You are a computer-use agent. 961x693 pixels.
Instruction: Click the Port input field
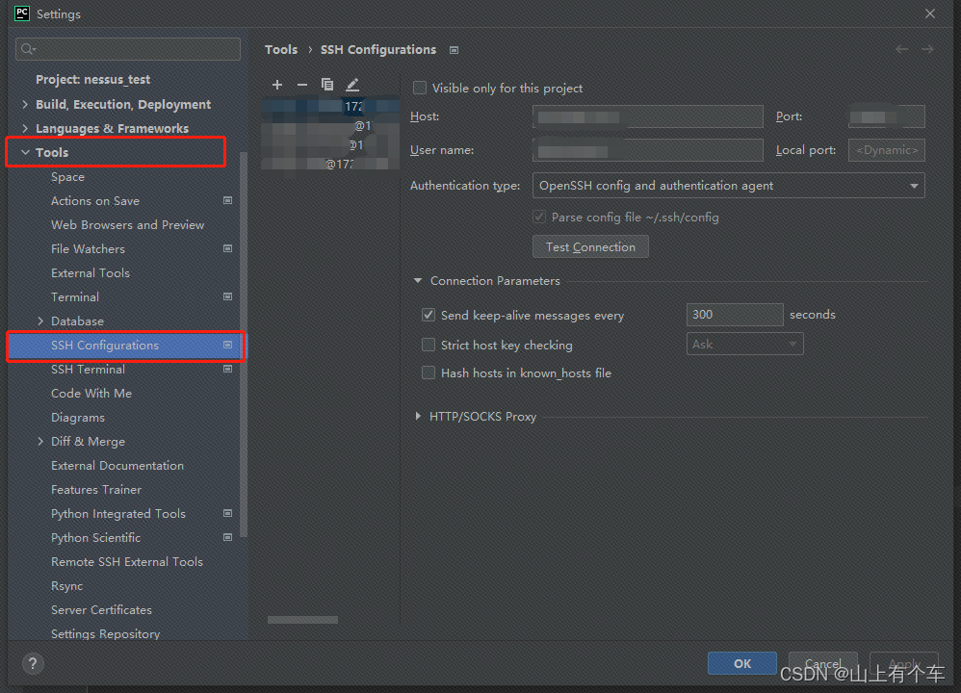(886, 116)
